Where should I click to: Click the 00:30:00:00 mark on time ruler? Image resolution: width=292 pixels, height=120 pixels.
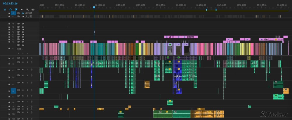pyautogui.click(x=160, y=5)
